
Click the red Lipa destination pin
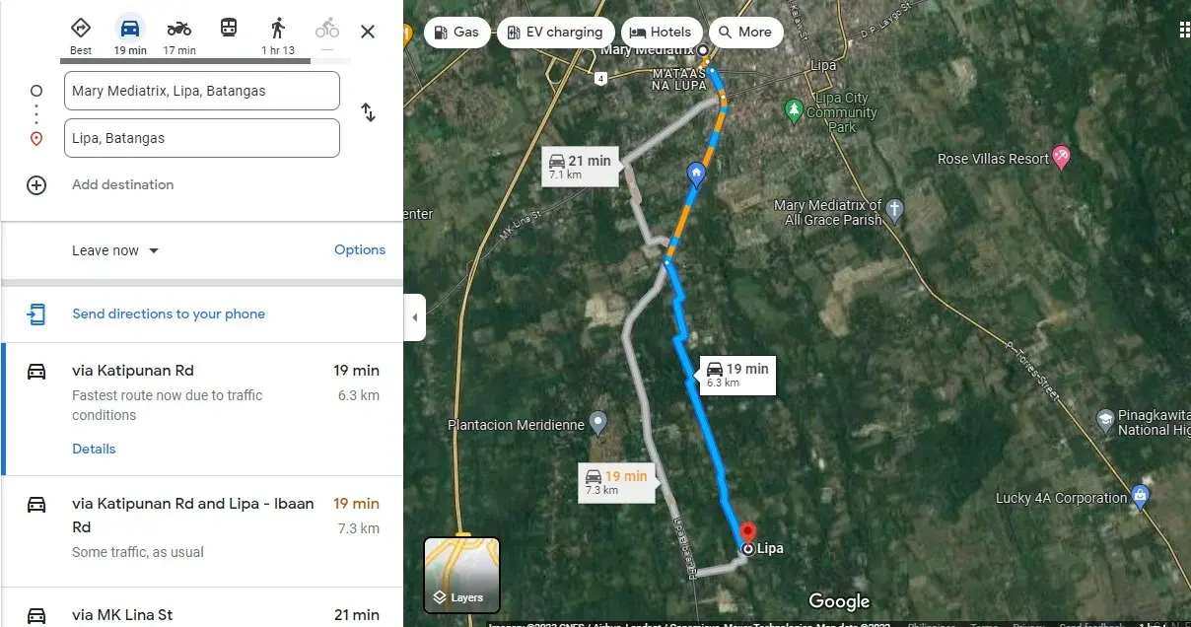click(747, 533)
